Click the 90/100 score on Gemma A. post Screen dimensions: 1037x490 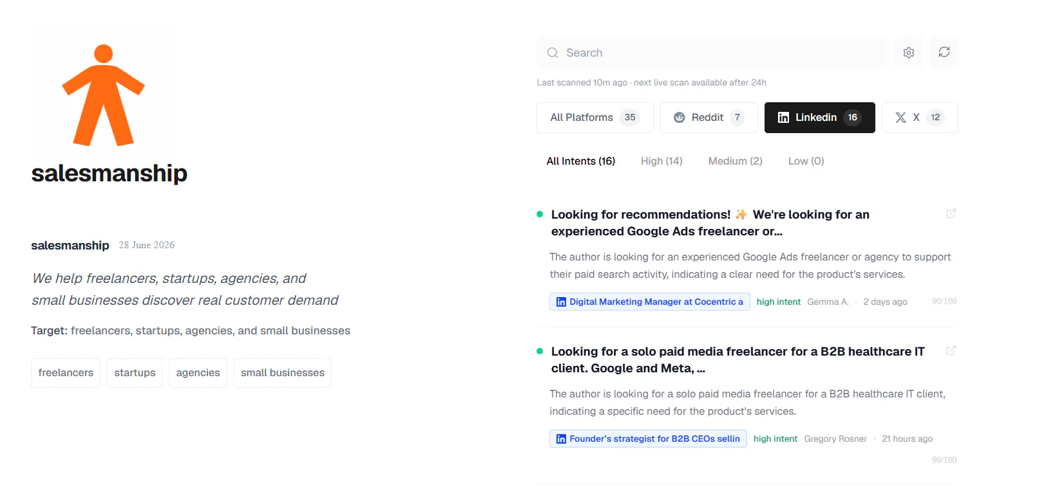point(944,301)
